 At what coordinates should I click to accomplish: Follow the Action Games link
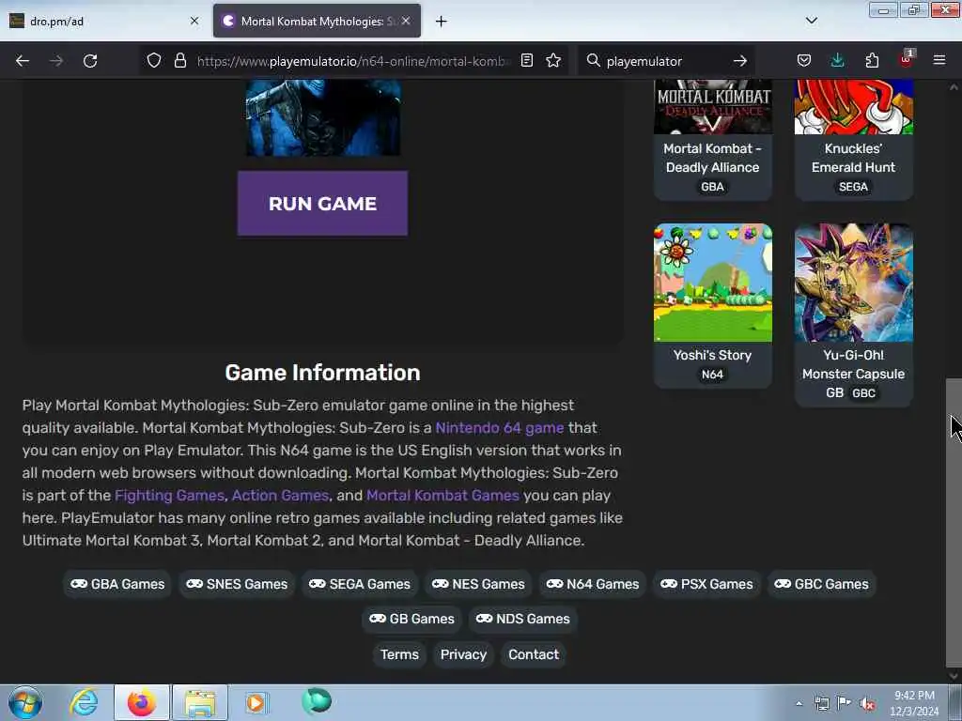[280, 496]
